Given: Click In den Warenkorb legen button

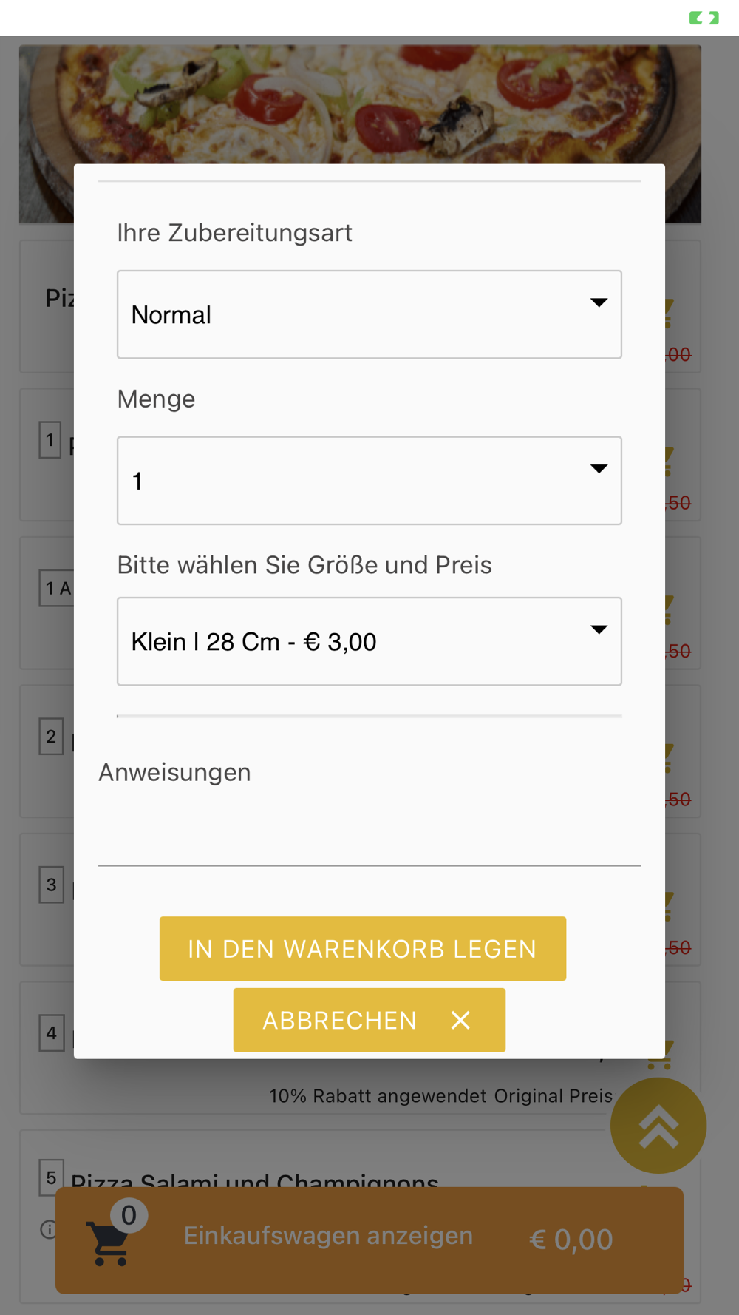Looking at the screenshot, I should click(x=363, y=949).
